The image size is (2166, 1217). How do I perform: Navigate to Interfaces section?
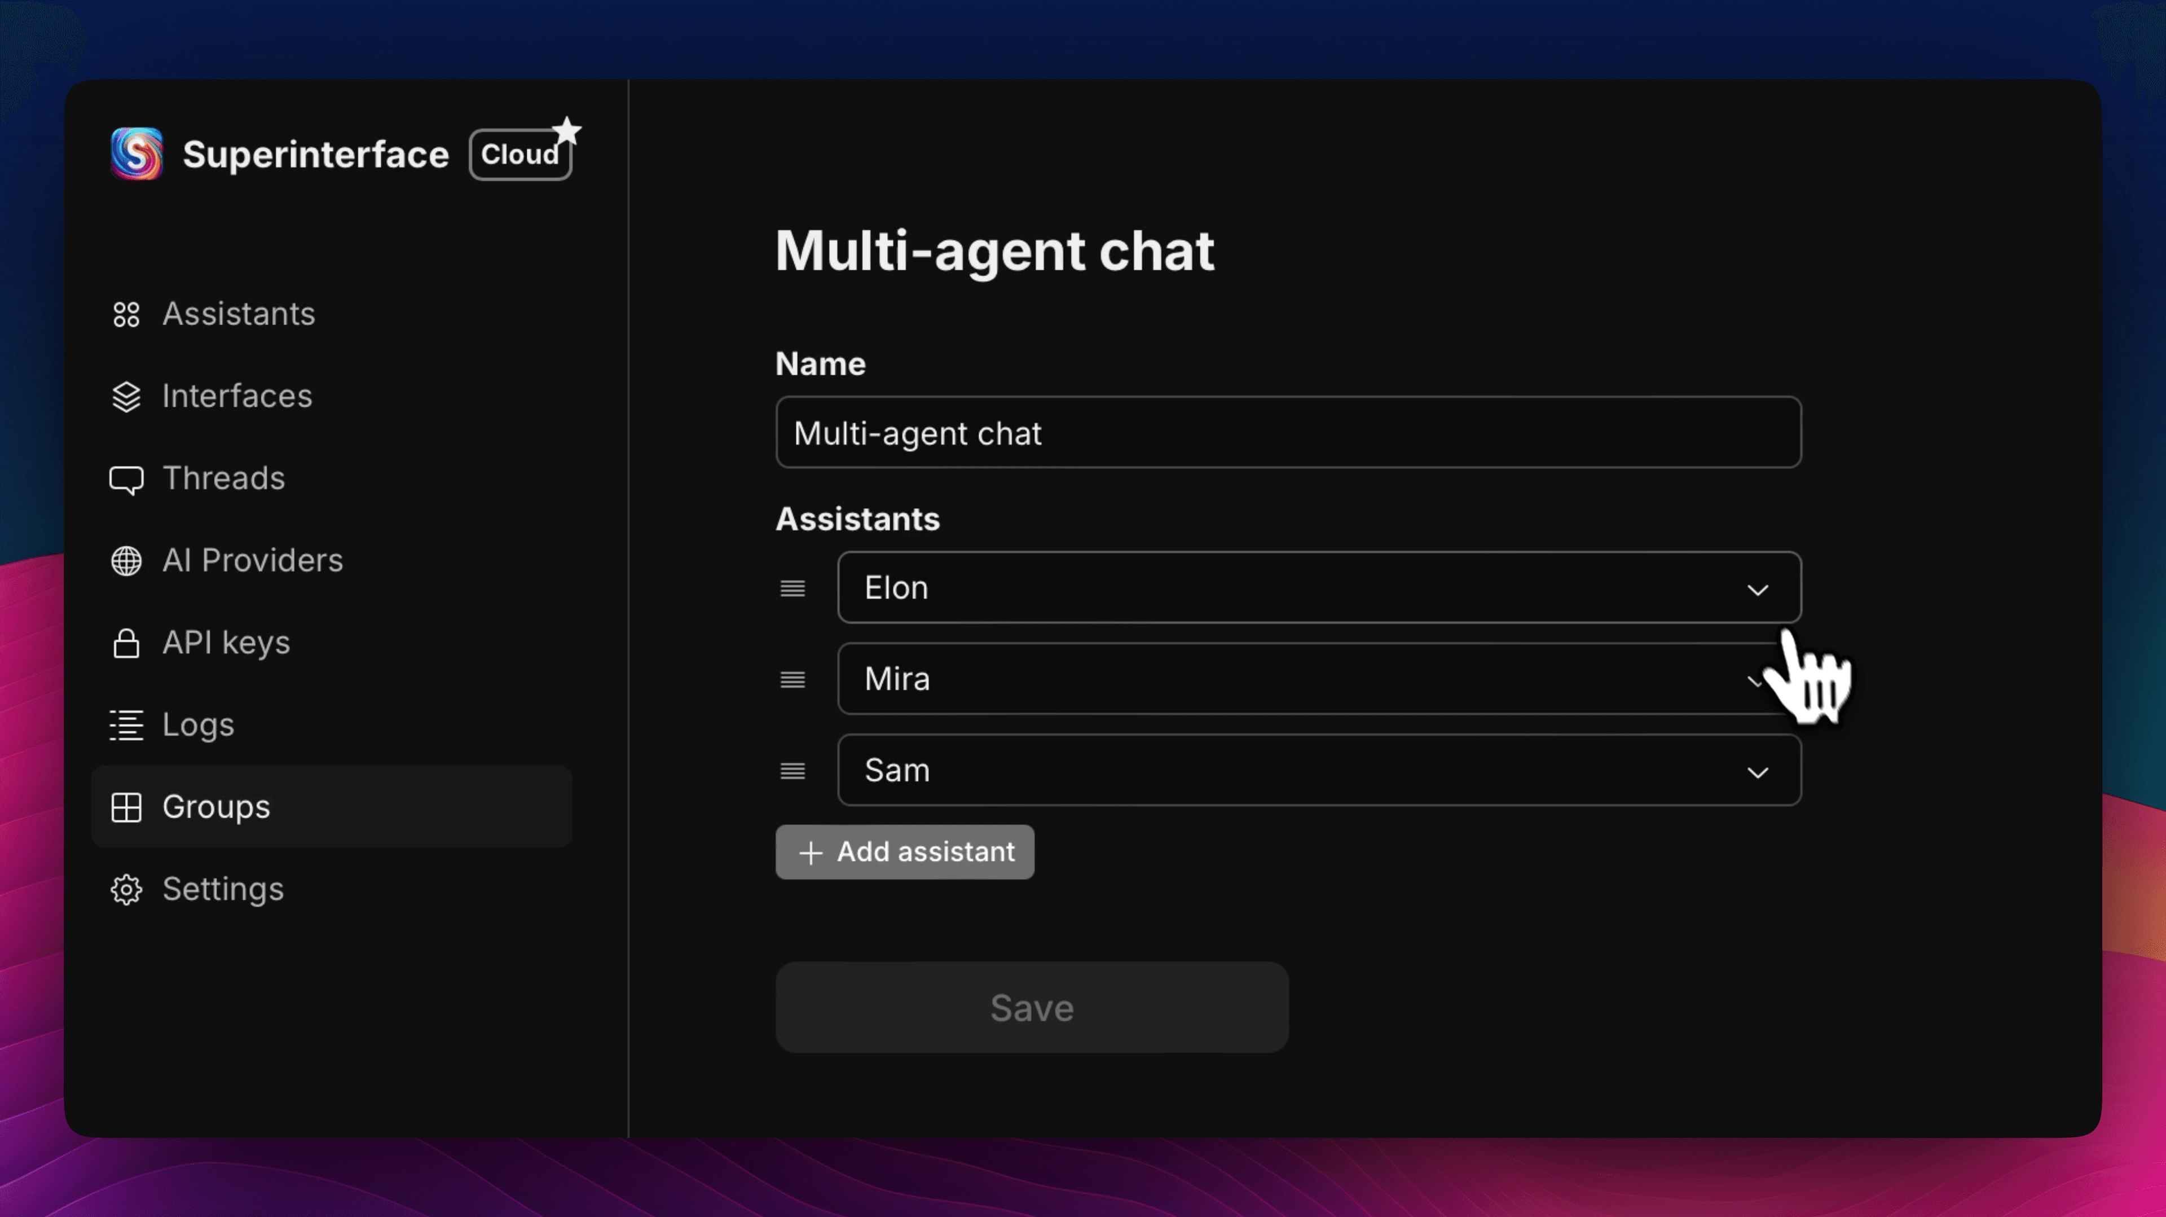click(236, 394)
